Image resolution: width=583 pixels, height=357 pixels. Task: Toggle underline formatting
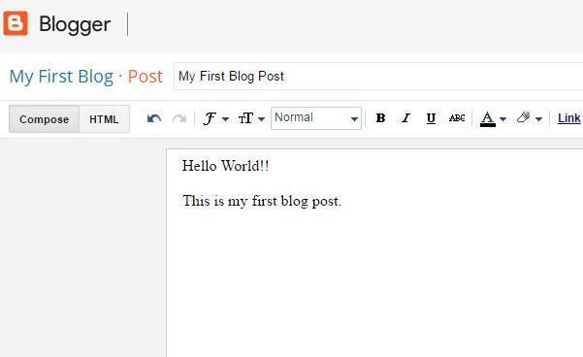(431, 118)
